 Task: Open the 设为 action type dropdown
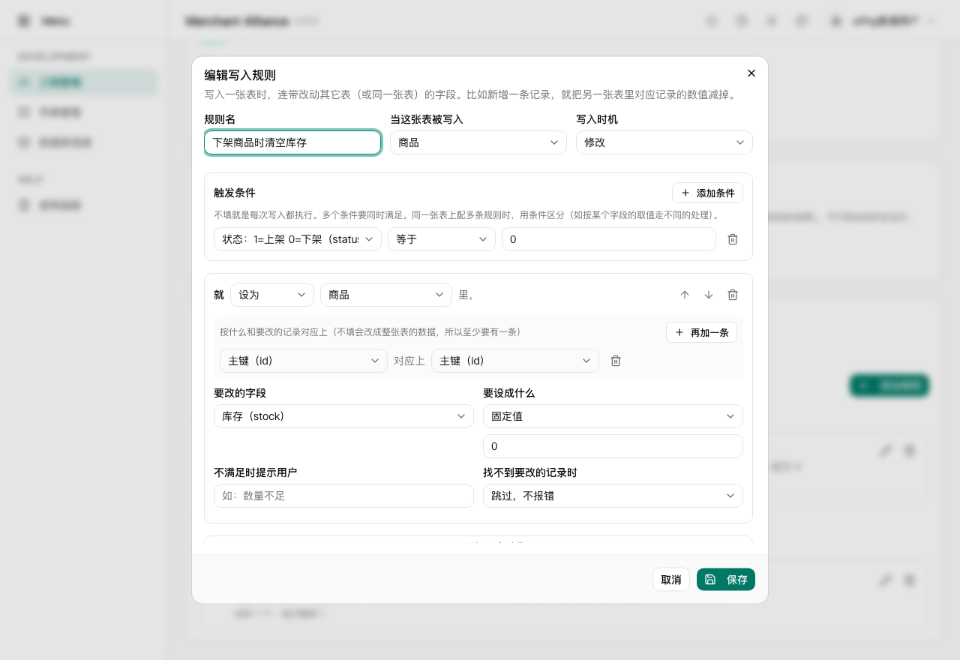(272, 295)
